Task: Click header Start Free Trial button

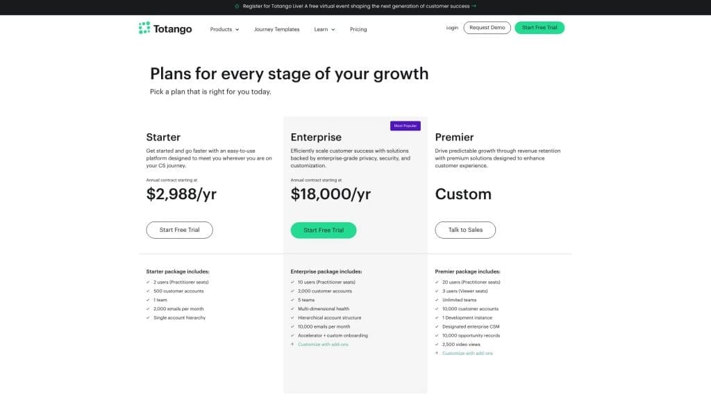Action: click(539, 28)
